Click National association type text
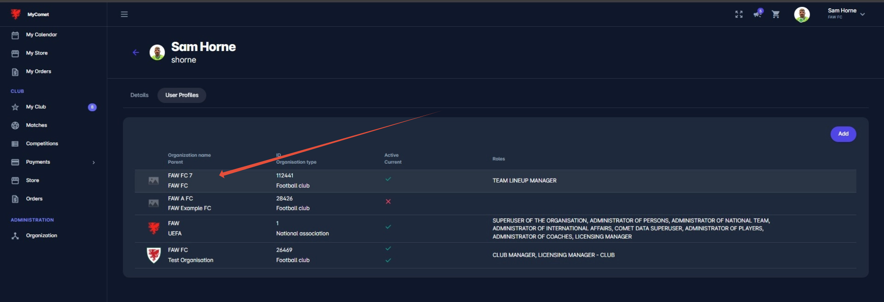884x302 pixels. click(302, 233)
